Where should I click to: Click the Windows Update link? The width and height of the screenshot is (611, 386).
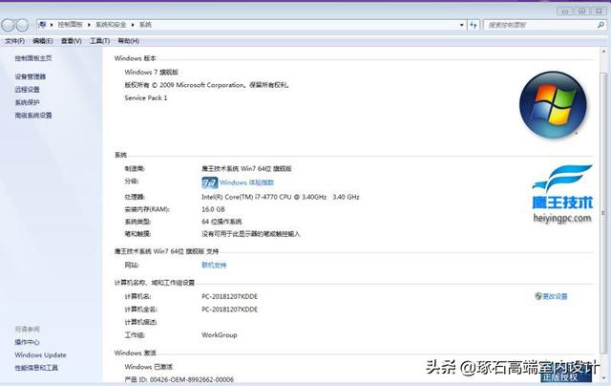coord(40,354)
